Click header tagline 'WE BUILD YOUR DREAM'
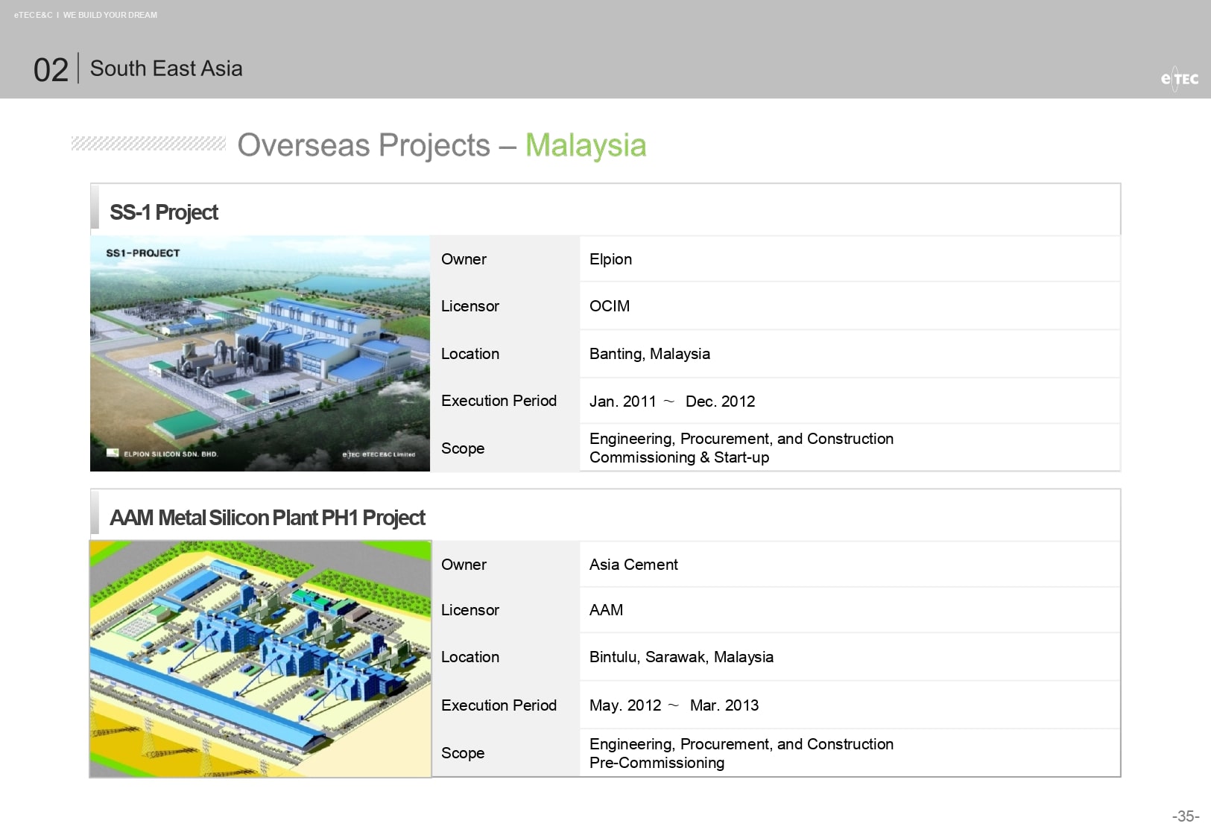Image resolution: width=1211 pixels, height=838 pixels. point(110,15)
